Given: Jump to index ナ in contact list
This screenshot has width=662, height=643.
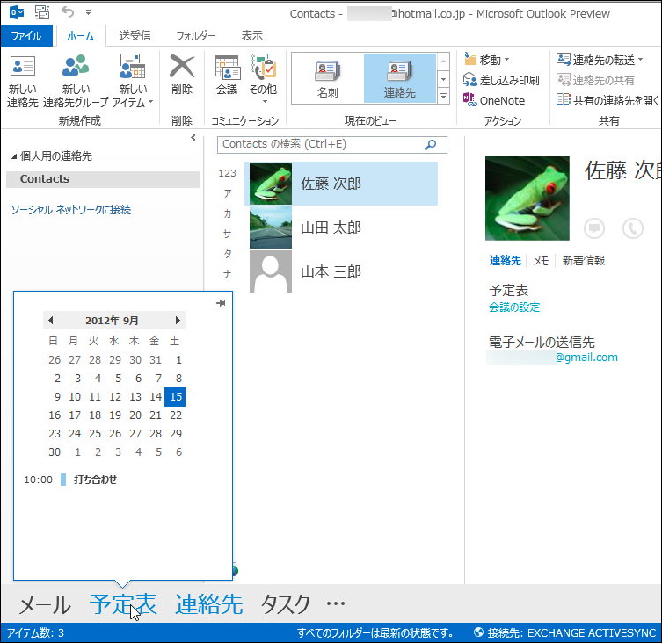Looking at the screenshot, I should [x=227, y=274].
